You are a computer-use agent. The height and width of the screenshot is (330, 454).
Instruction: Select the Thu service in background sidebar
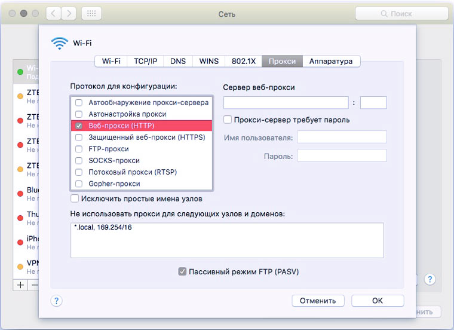coord(26,218)
